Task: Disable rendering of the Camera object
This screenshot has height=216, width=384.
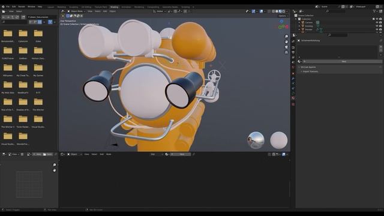Action: pyautogui.click(x=380, y=22)
